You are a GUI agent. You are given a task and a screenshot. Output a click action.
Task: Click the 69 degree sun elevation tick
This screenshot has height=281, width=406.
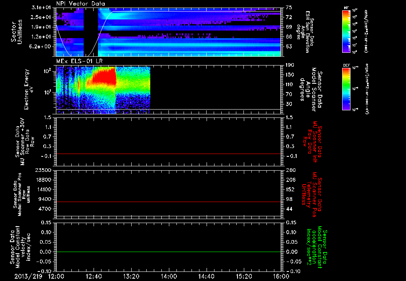coord(289,27)
